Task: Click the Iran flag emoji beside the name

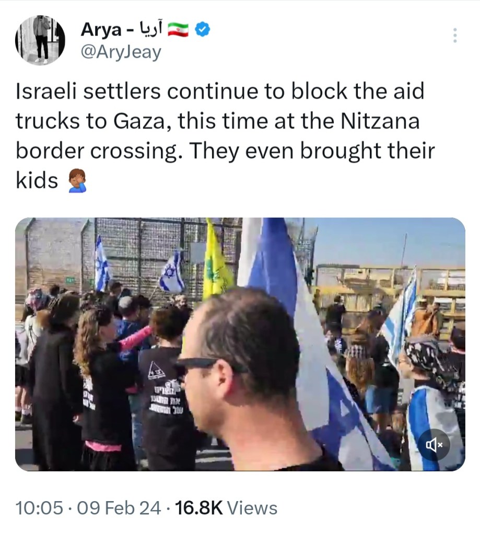Action: click(x=178, y=30)
